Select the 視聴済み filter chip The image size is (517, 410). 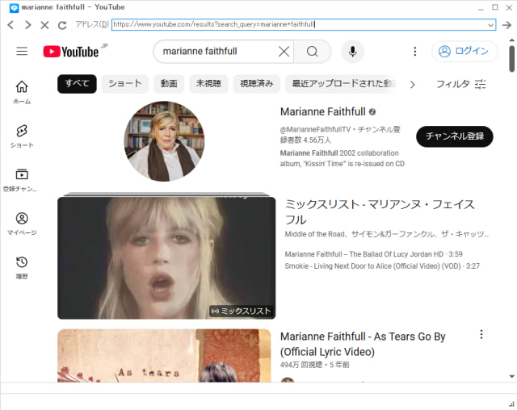257,84
